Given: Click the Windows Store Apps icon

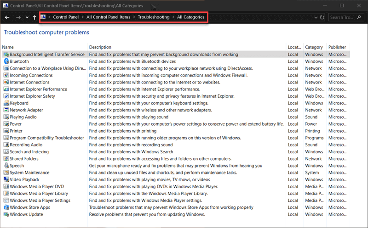Looking at the screenshot, I should point(6,207).
